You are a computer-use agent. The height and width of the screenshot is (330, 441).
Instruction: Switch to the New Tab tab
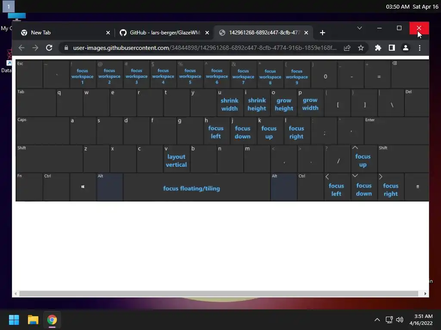coord(65,33)
